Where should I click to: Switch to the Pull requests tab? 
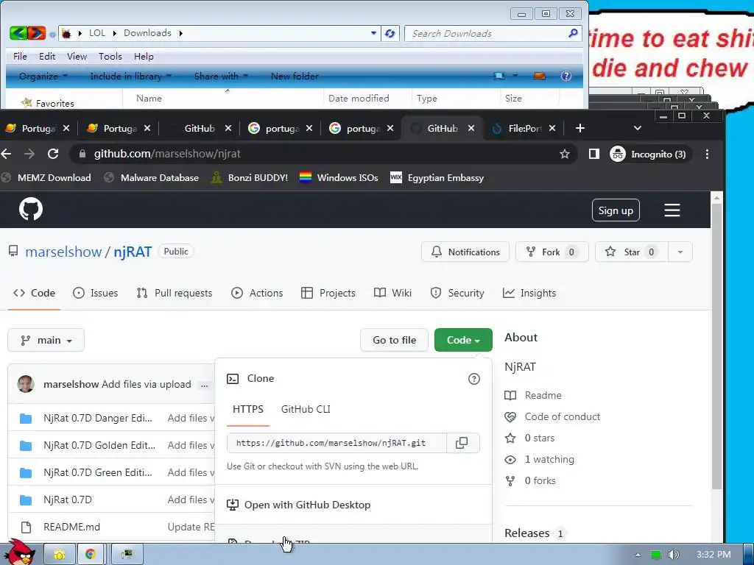[174, 293]
